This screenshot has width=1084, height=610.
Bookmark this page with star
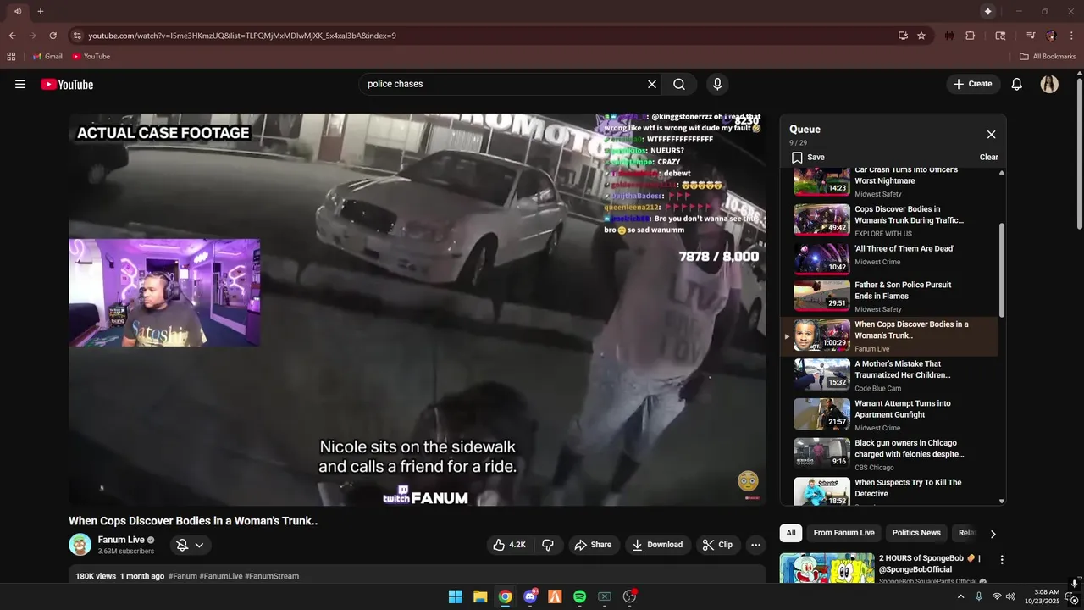(x=921, y=36)
